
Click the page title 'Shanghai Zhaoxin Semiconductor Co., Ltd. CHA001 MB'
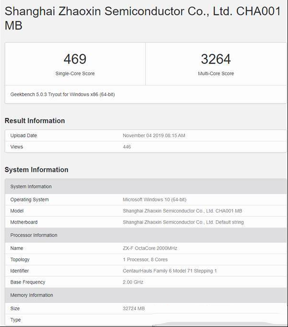[x=143, y=18]
